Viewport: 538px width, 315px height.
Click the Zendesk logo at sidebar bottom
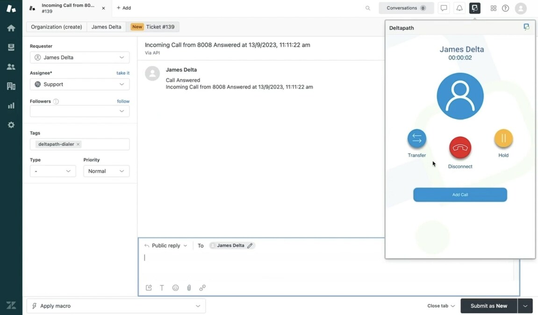pos(11,305)
